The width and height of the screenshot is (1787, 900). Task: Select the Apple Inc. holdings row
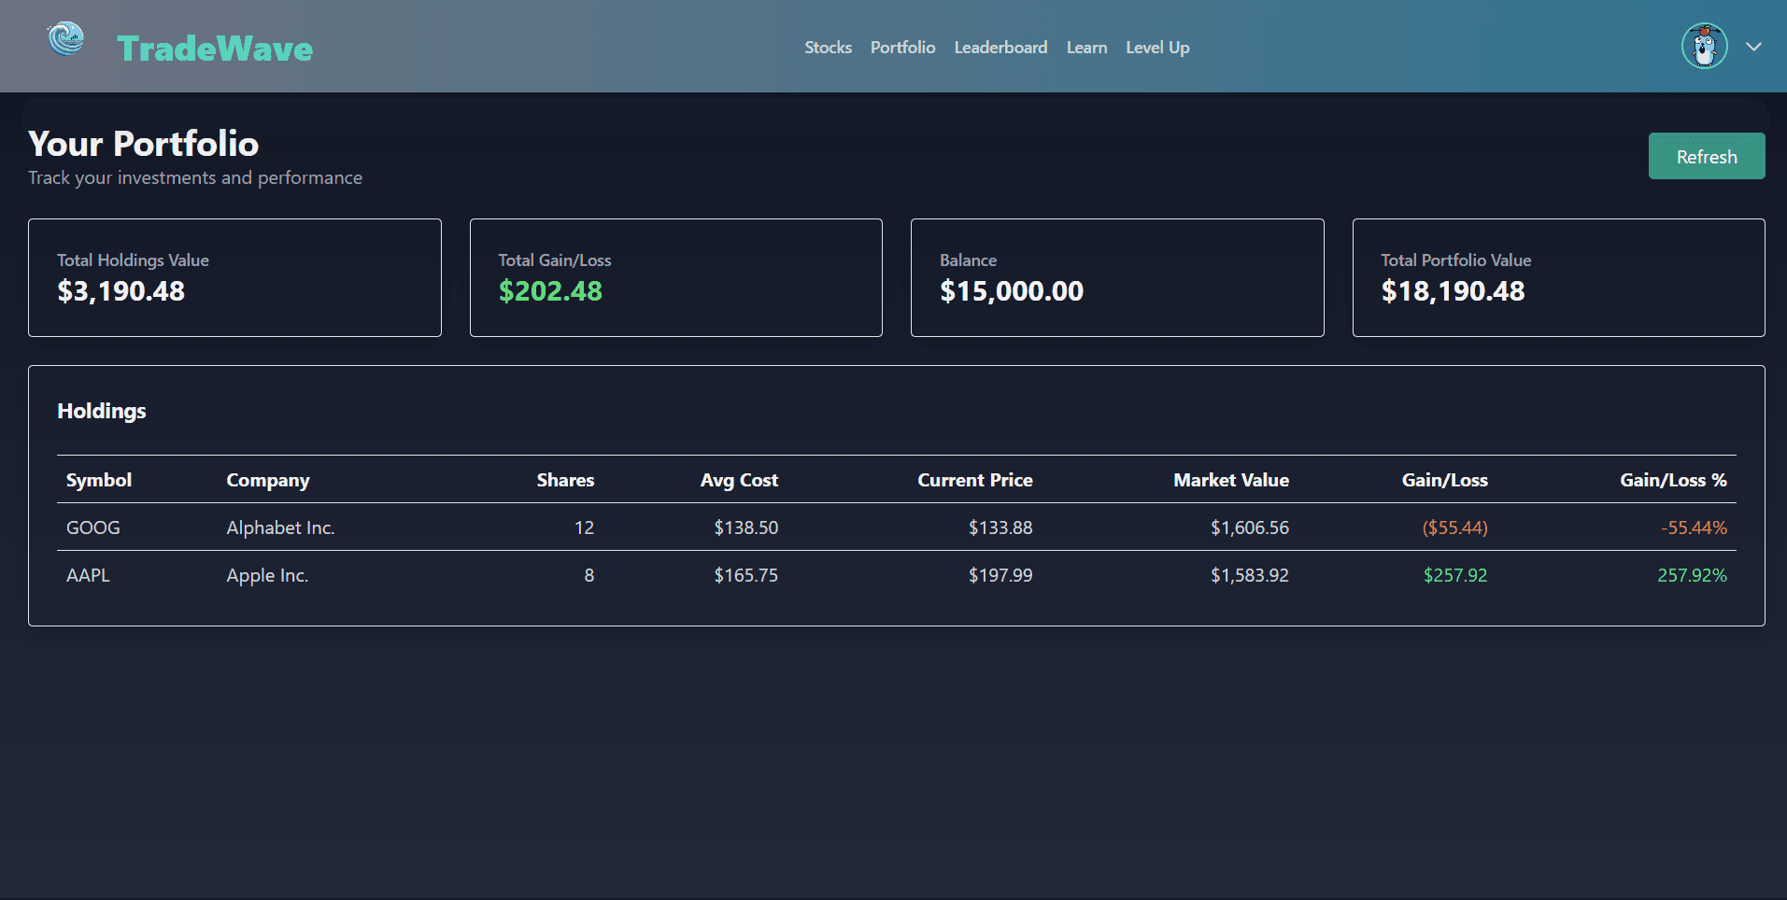tap(654, 575)
